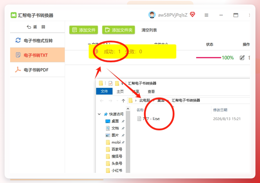Click the folder icon in address bar
The image size is (260, 183).
tap(131, 100)
